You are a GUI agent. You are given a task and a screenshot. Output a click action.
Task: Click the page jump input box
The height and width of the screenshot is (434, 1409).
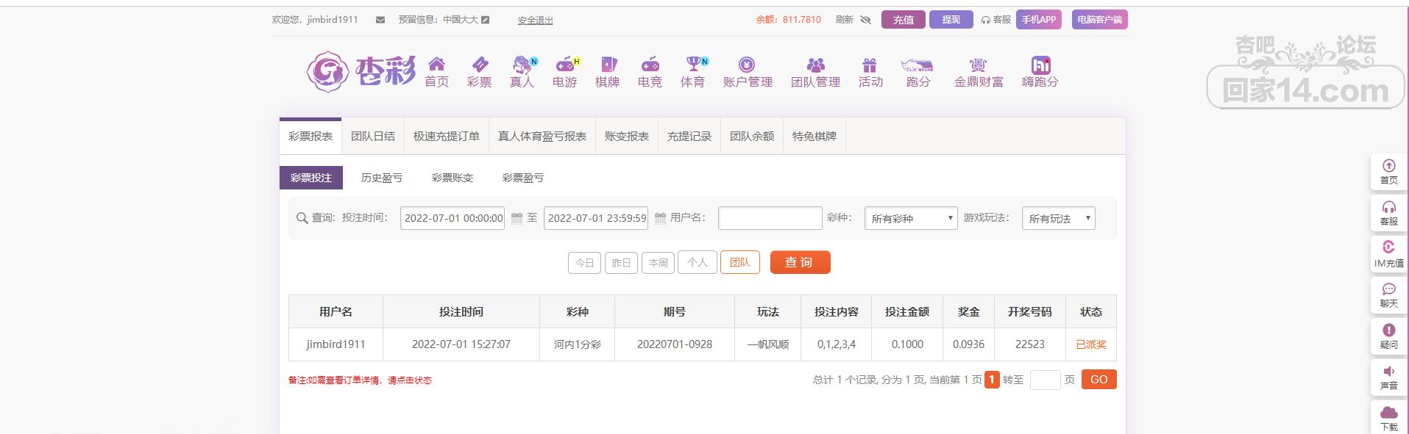point(1045,380)
